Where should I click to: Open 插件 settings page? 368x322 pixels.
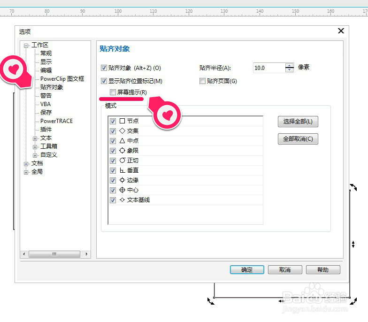(x=46, y=130)
